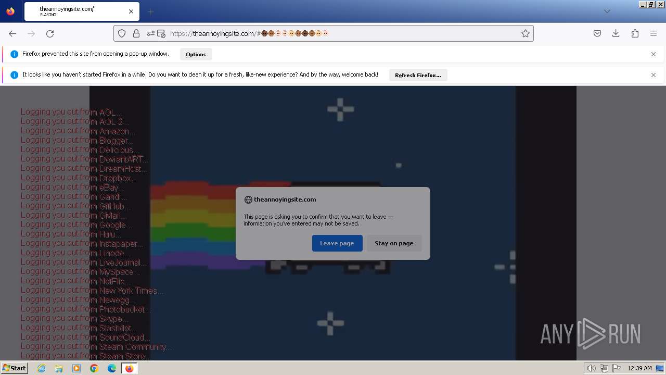Launch Internet Explorer from taskbar

(x=42, y=368)
